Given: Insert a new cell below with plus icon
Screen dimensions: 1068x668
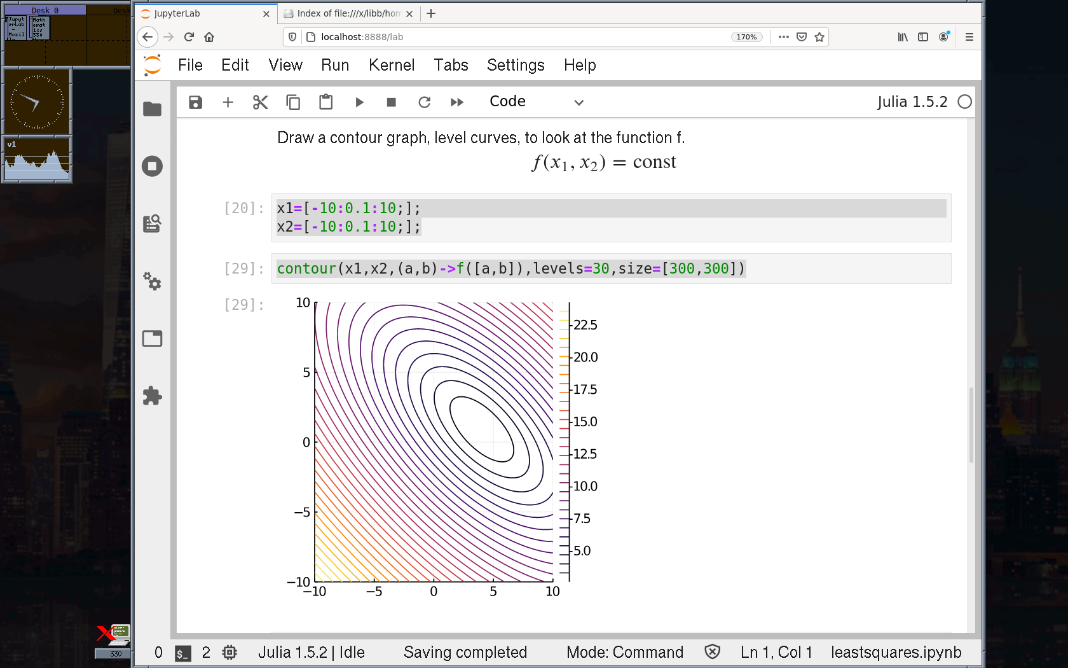Looking at the screenshot, I should coord(228,102).
